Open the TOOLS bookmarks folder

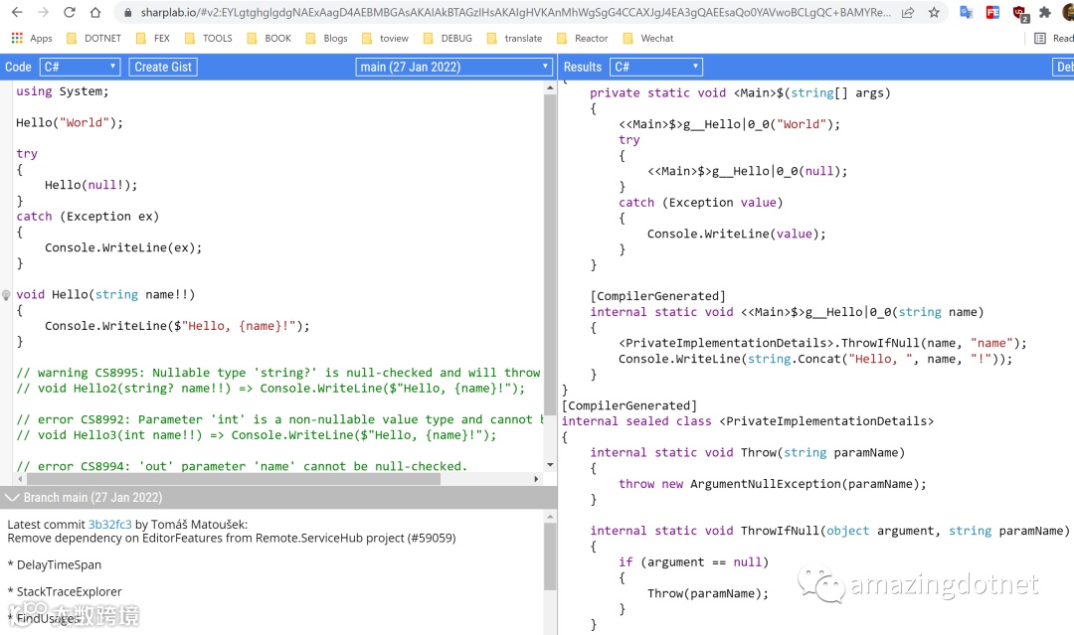208,39
